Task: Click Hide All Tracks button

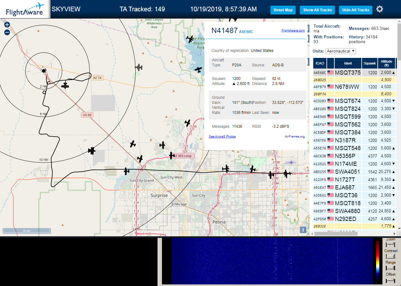Action: coord(356,10)
